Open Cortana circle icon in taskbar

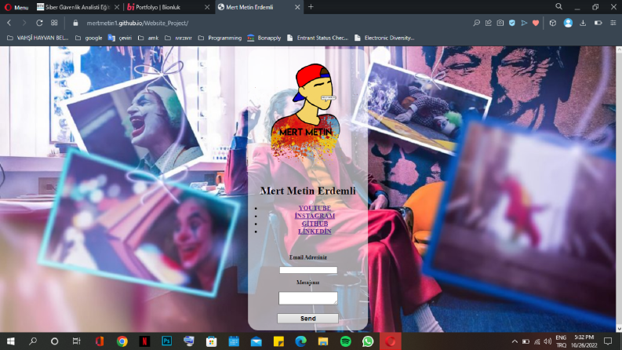coord(55,341)
